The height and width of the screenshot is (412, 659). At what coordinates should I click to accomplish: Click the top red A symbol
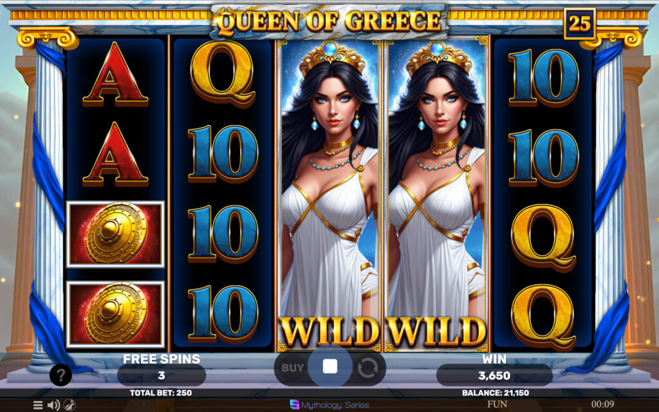(116, 74)
